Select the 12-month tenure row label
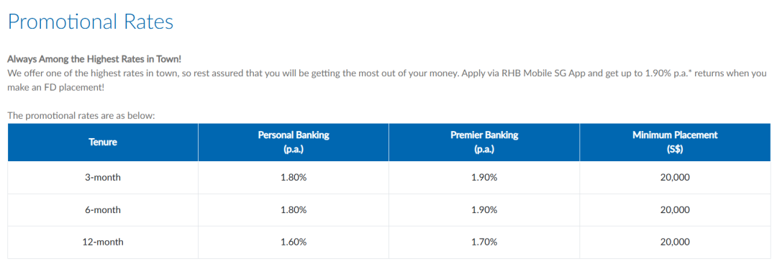 [103, 242]
